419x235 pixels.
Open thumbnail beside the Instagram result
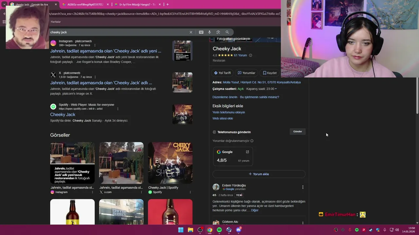pos(182,51)
